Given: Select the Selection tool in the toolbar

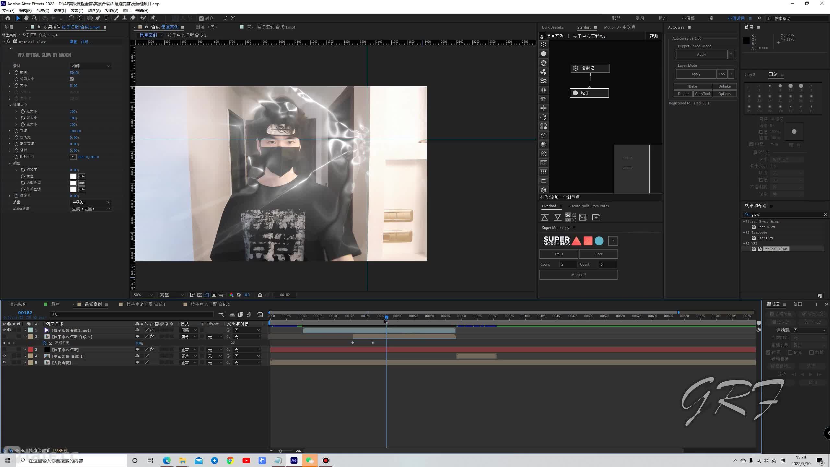Looking at the screenshot, I should tap(18, 18).
